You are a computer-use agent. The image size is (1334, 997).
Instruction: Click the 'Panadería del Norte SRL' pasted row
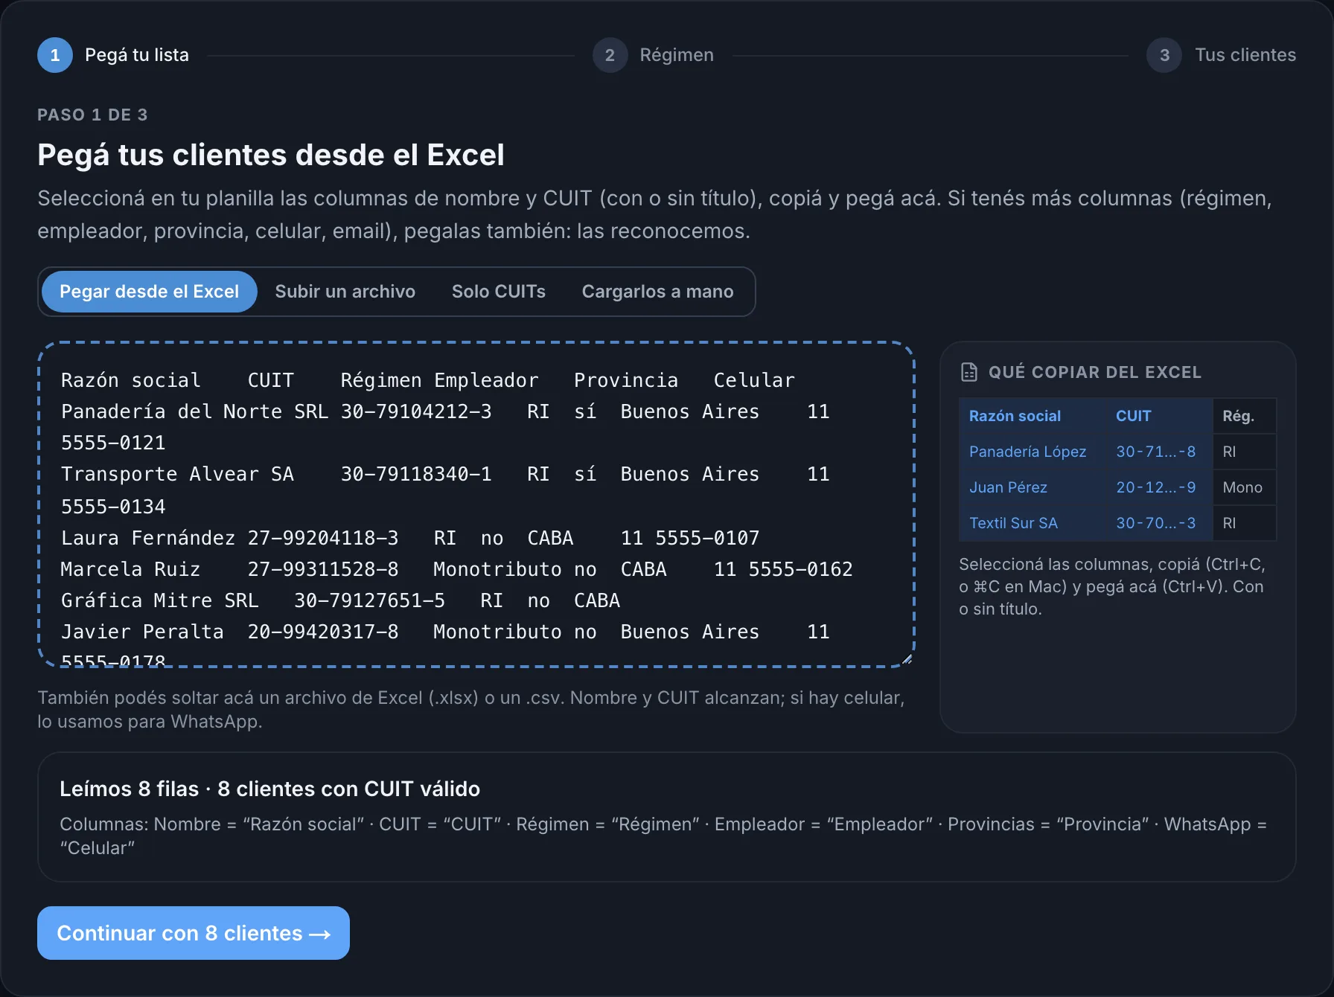click(445, 426)
